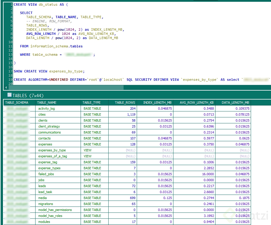Select the expense_types table name cell
This screenshot has height=225, width=271.
coord(58,168)
